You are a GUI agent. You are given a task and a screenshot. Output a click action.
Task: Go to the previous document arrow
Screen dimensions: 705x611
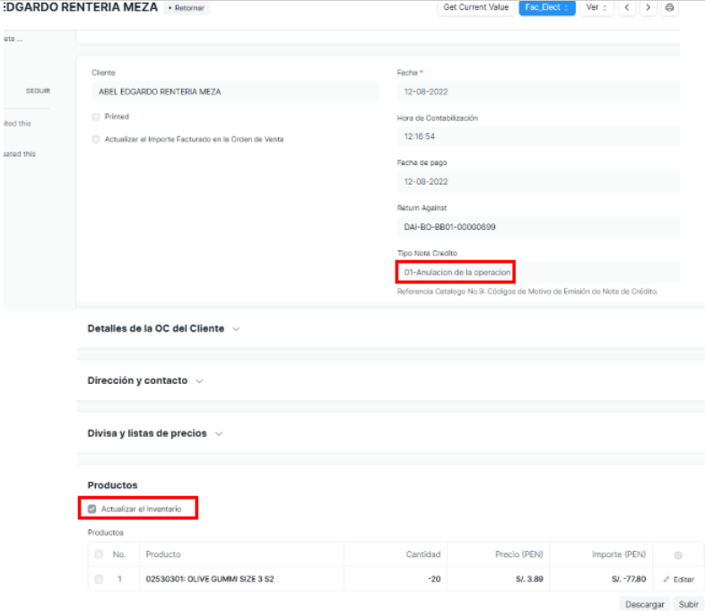point(629,8)
